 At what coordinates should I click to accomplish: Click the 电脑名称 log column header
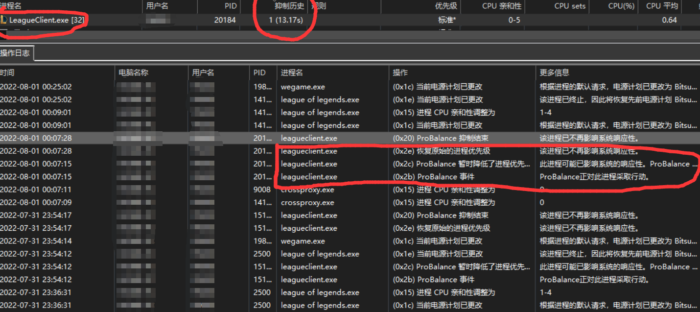(133, 72)
